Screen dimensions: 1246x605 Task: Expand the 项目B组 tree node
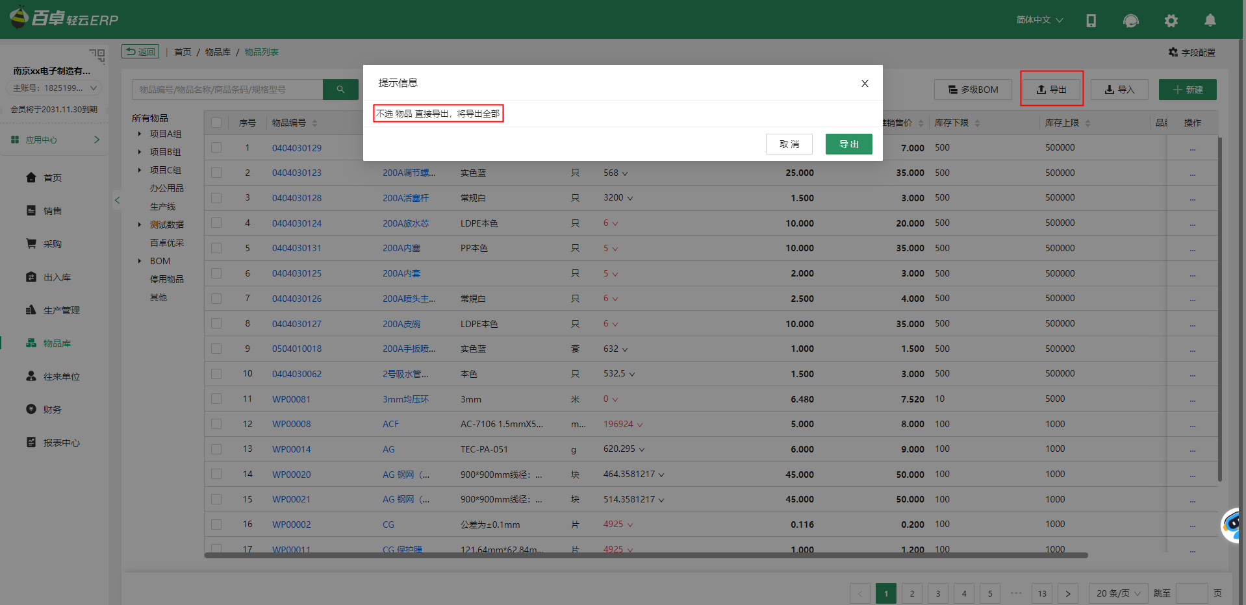(139, 152)
